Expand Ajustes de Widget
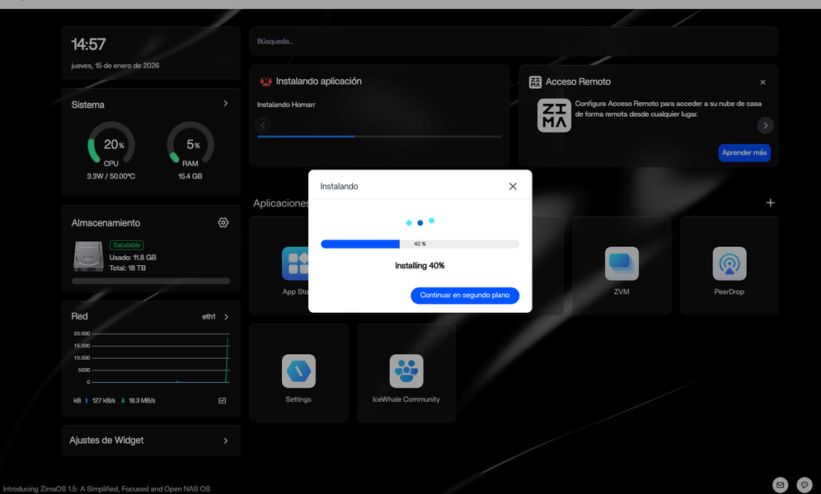 coord(226,440)
